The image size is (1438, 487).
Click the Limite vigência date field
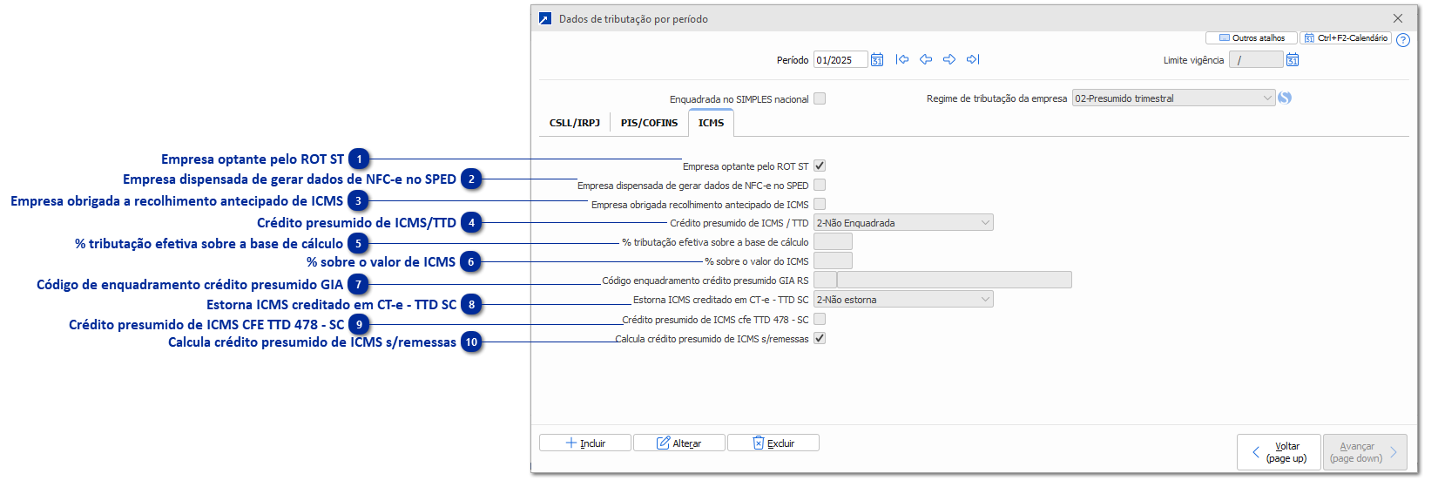point(1256,59)
